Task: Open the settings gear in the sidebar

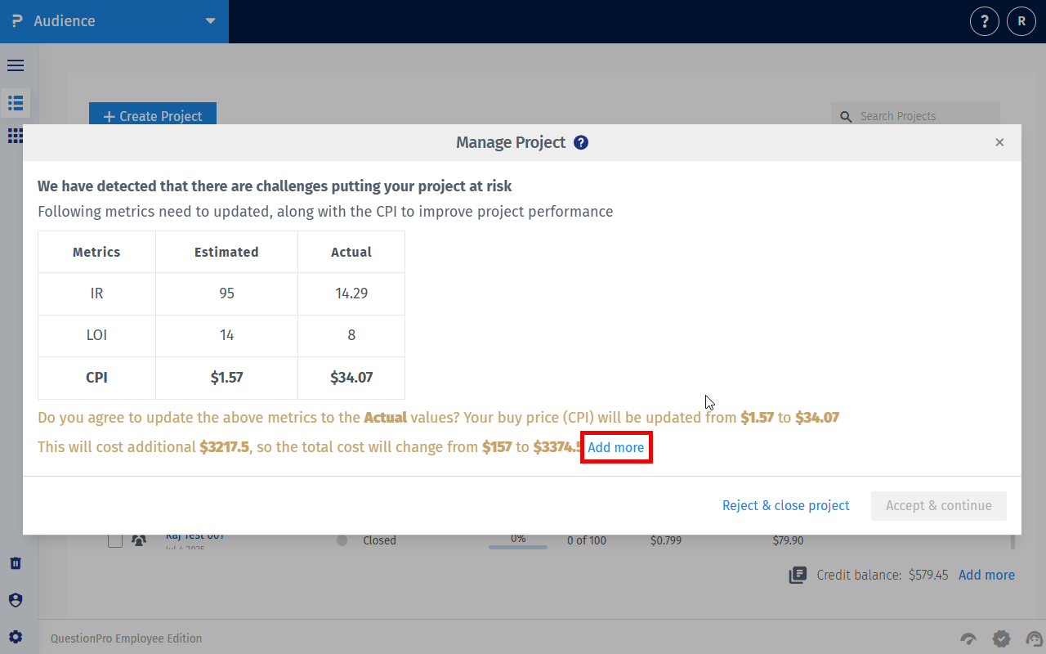Action: 15,636
